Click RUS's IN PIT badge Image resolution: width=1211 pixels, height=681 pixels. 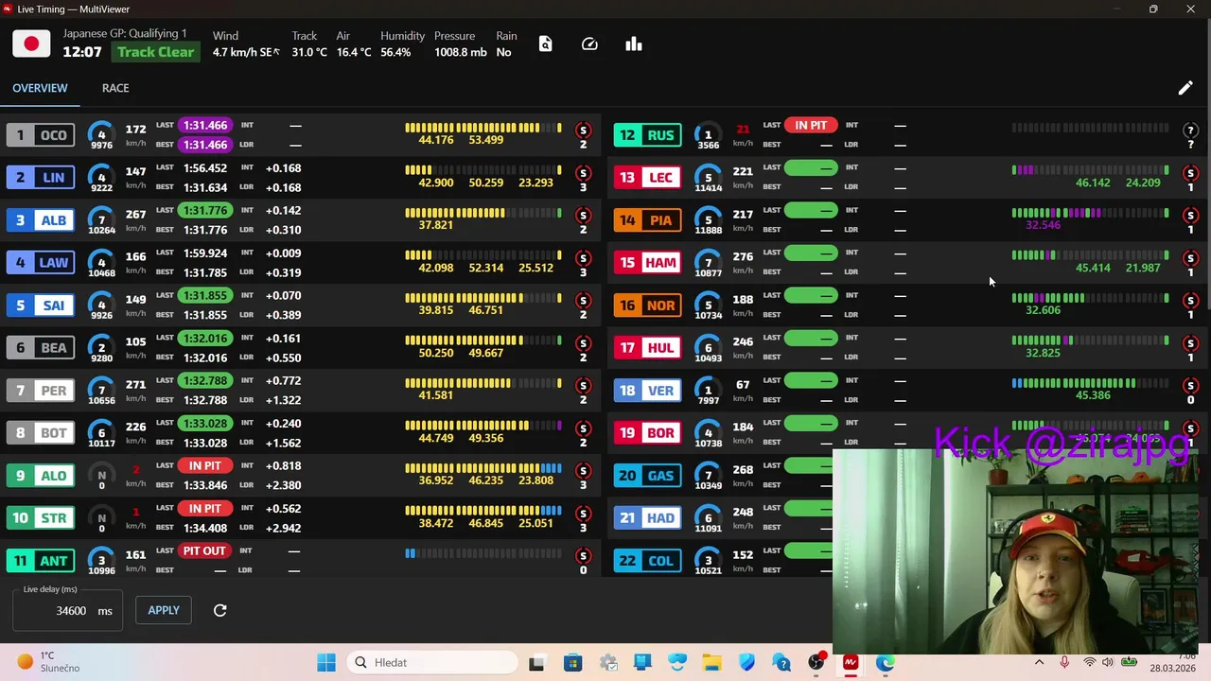pyautogui.click(x=811, y=125)
